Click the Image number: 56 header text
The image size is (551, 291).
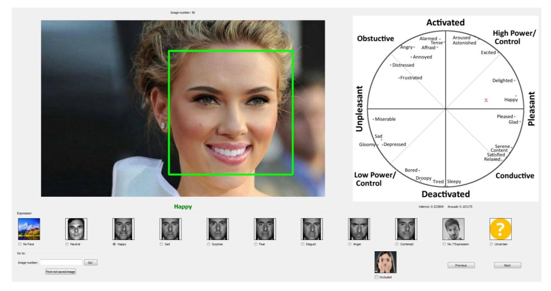click(183, 13)
